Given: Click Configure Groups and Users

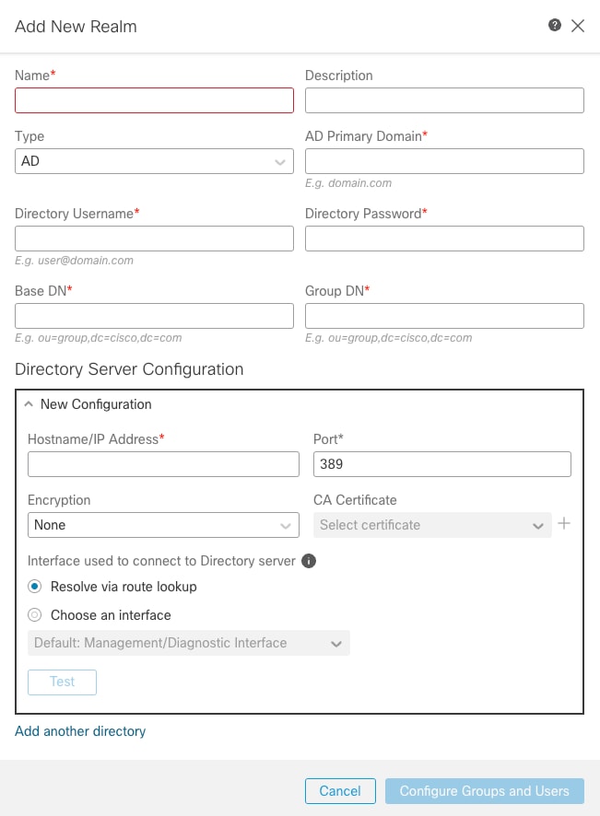Looking at the screenshot, I should 484,790.
